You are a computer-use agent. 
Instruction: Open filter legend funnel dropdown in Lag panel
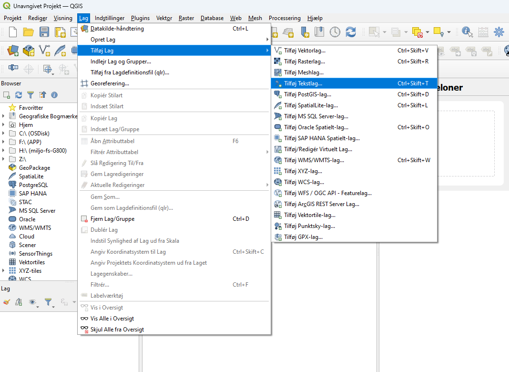(50, 302)
